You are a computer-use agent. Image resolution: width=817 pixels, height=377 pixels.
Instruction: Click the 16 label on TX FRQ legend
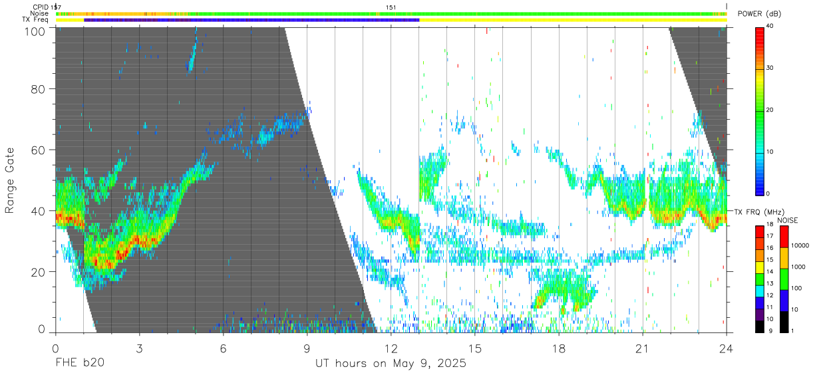click(770, 248)
